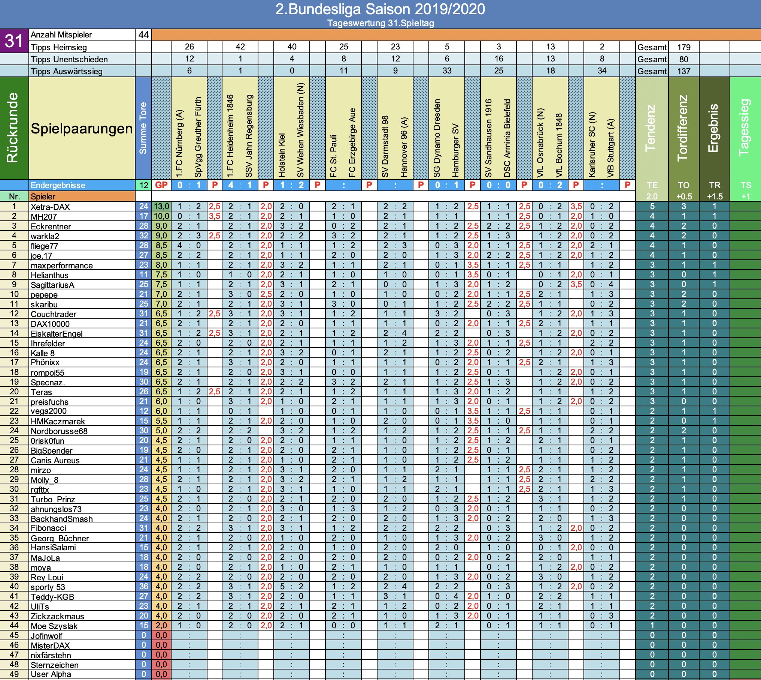Select the 'Holstein Kiel' team header
This screenshot has width=761, height=680.
pyautogui.click(x=282, y=155)
